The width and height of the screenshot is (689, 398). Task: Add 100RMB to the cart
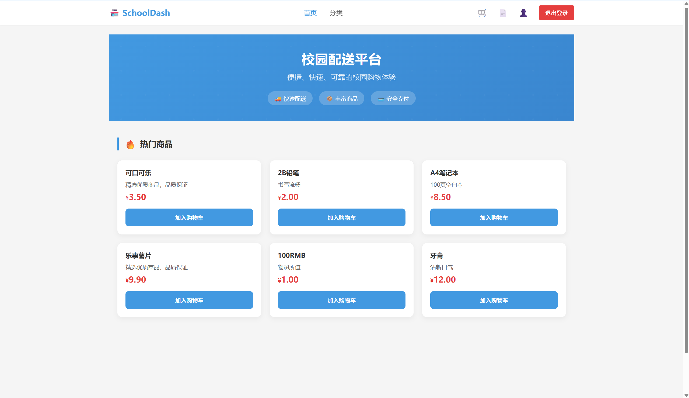click(341, 300)
